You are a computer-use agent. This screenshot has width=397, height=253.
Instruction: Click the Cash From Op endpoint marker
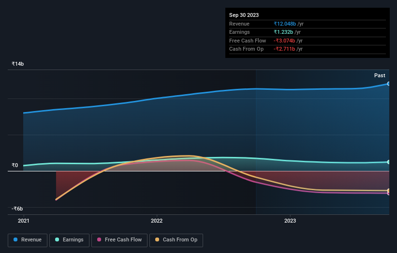tap(388, 191)
